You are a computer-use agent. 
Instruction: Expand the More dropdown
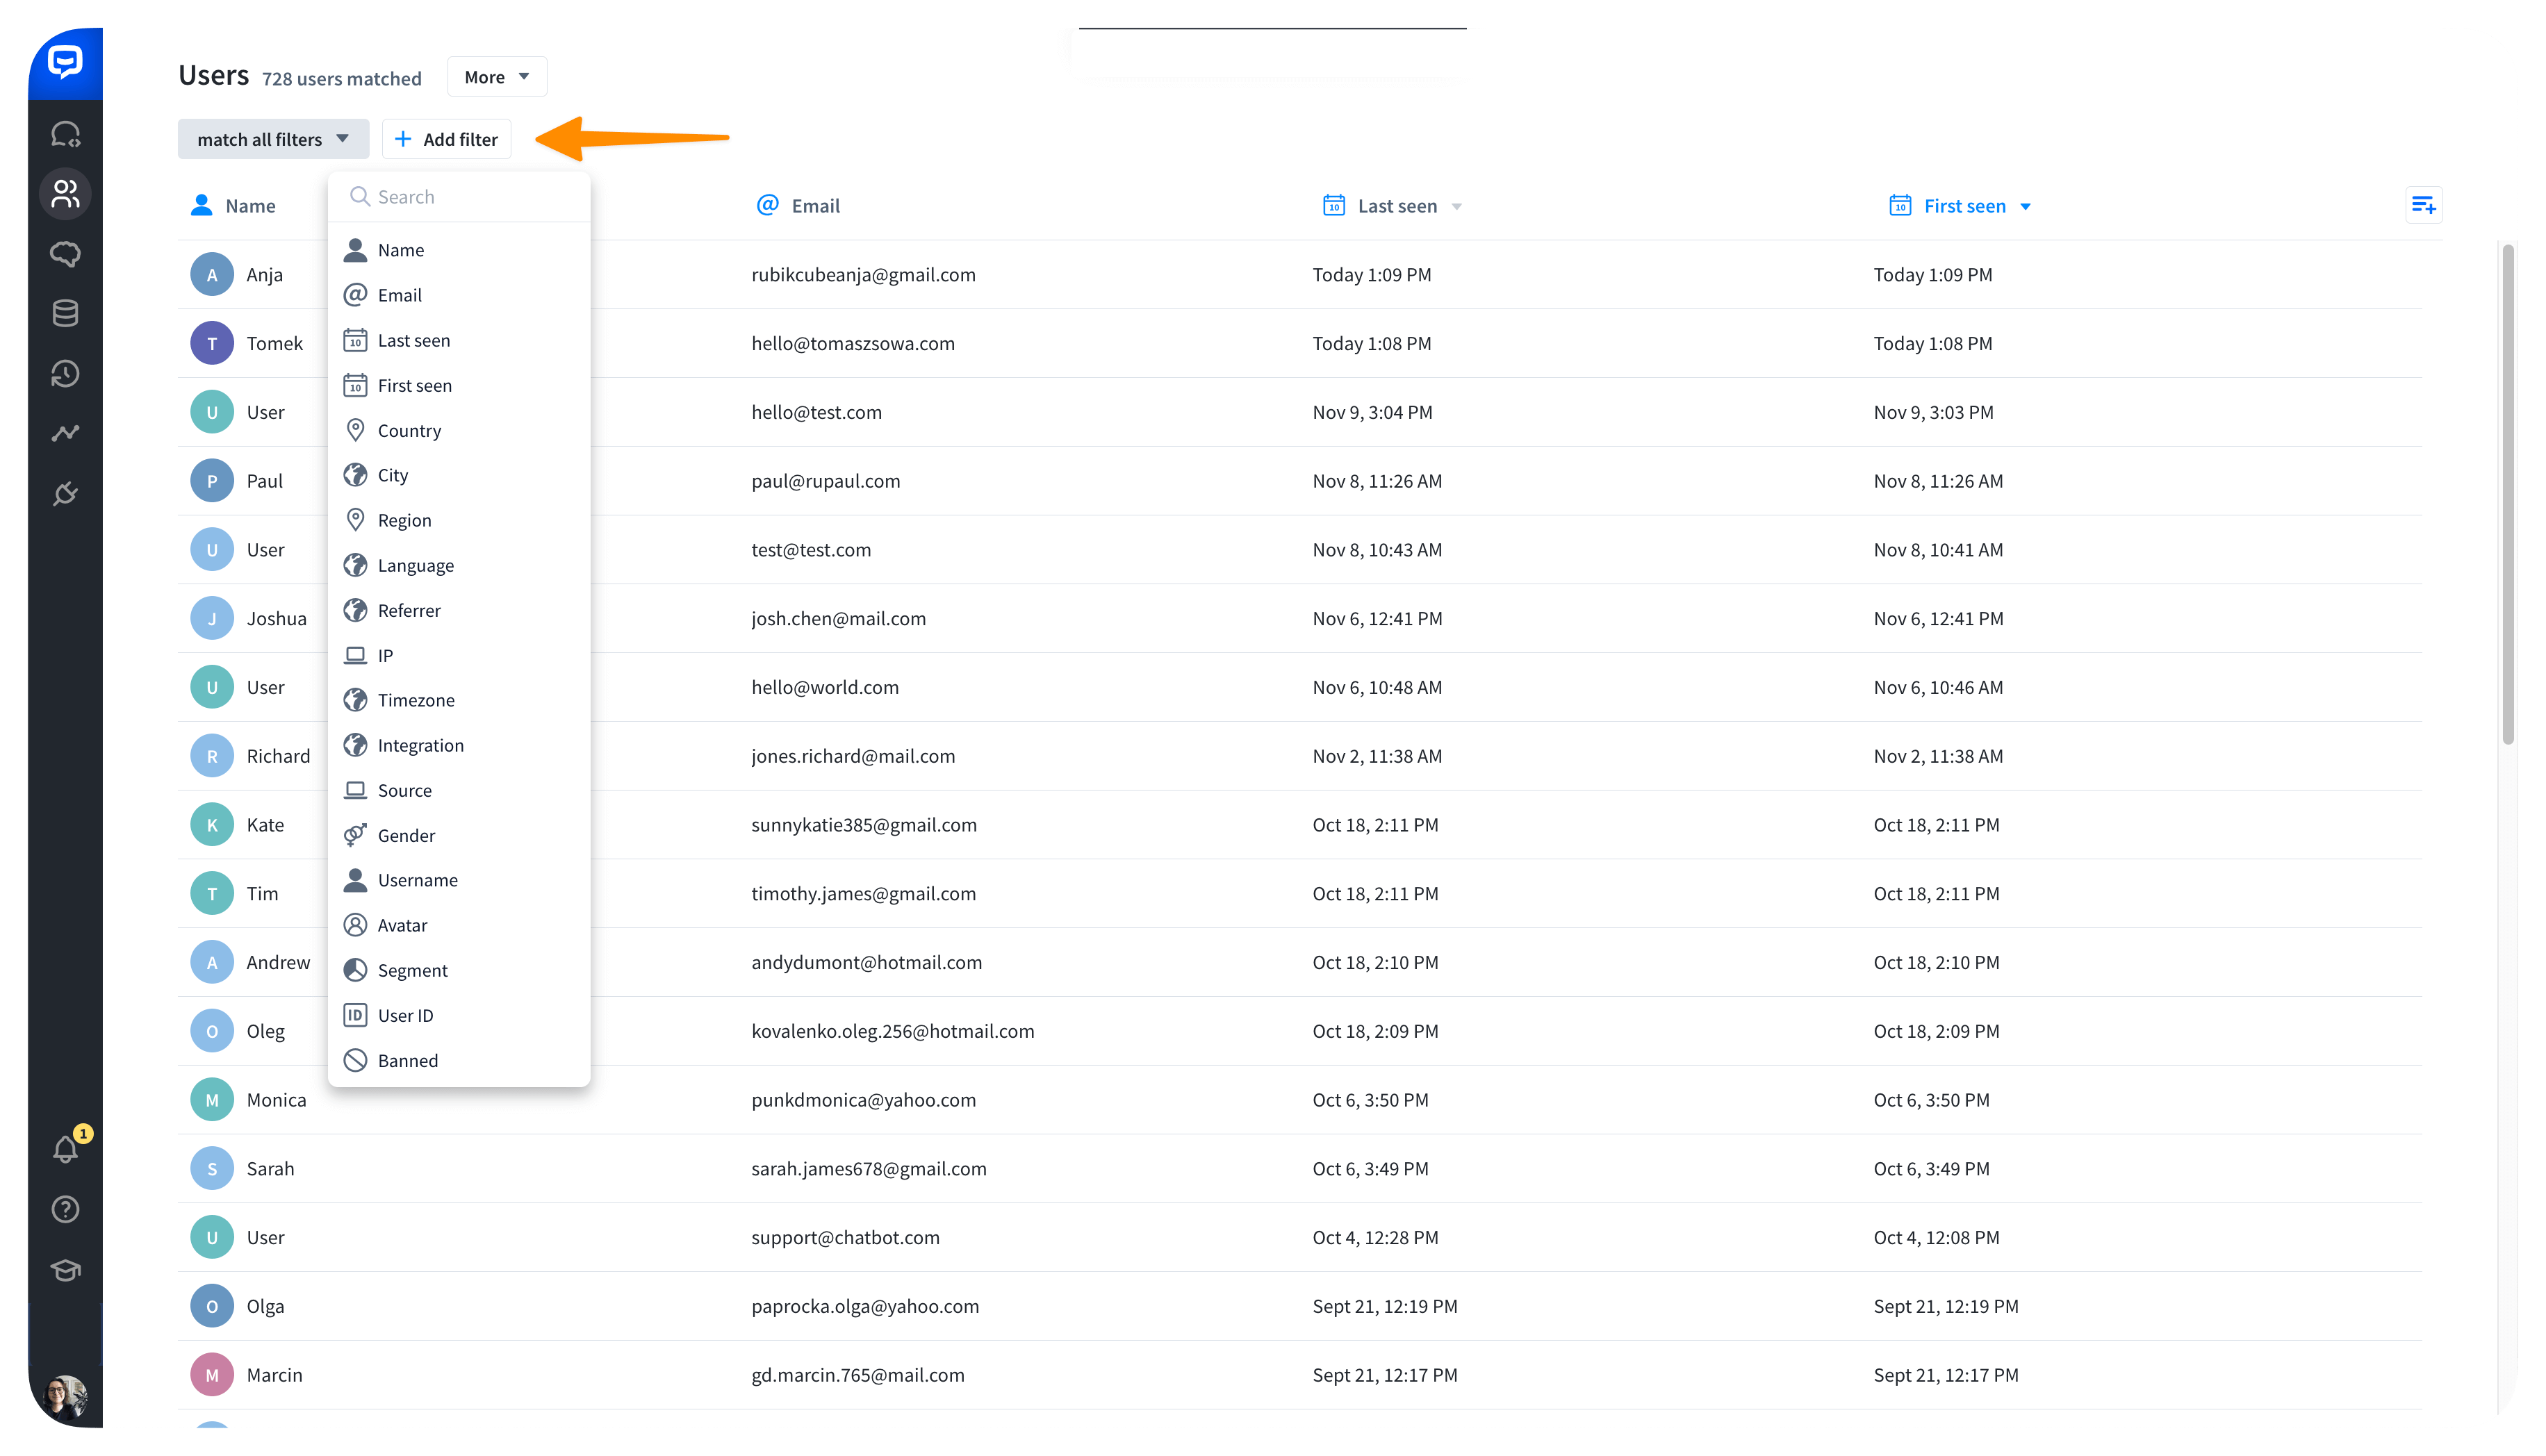(497, 77)
